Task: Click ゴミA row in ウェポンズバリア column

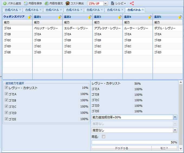Action: tap(17, 28)
